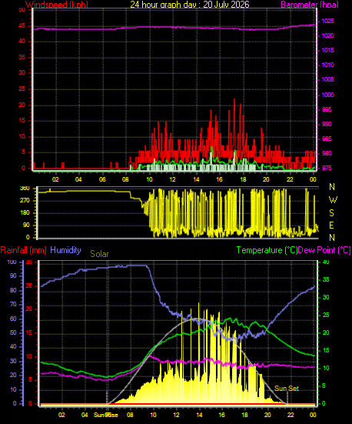Click barometer scale value 980
The height and width of the screenshot is (424, 352).
327,153
